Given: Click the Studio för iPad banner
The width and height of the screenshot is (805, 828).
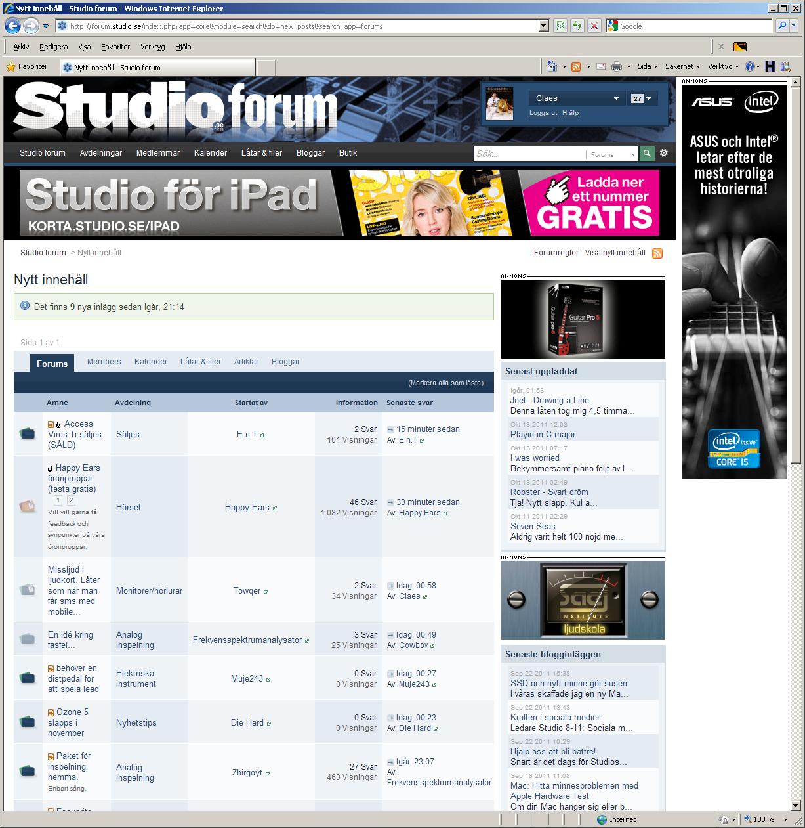Looking at the screenshot, I should (340, 203).
